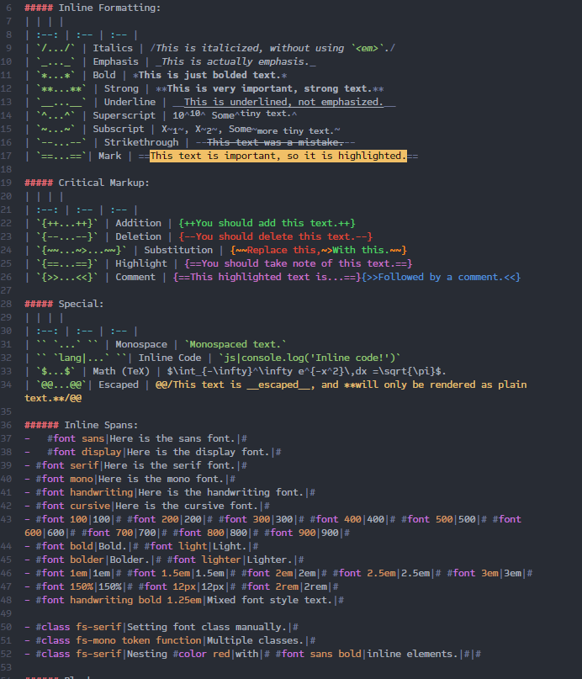The width and height of the screenshot is (582, 679).
Task: Click the '#color red' tag in line 52
Action: coord(201,654)
